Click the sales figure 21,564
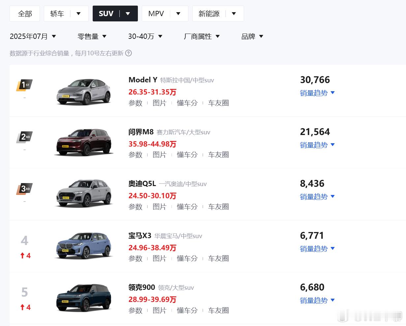 tap(315, 132)
